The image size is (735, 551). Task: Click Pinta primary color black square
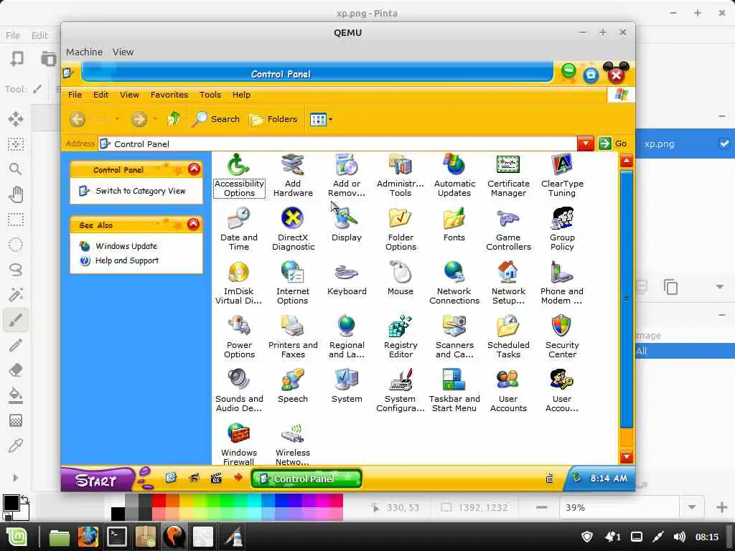[x=11, y=503]
